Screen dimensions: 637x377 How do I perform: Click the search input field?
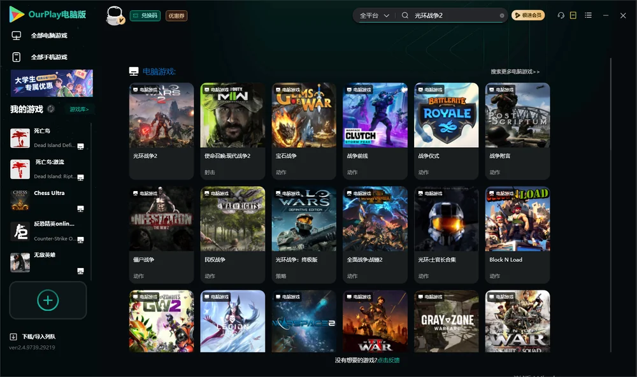coord(455,15)
